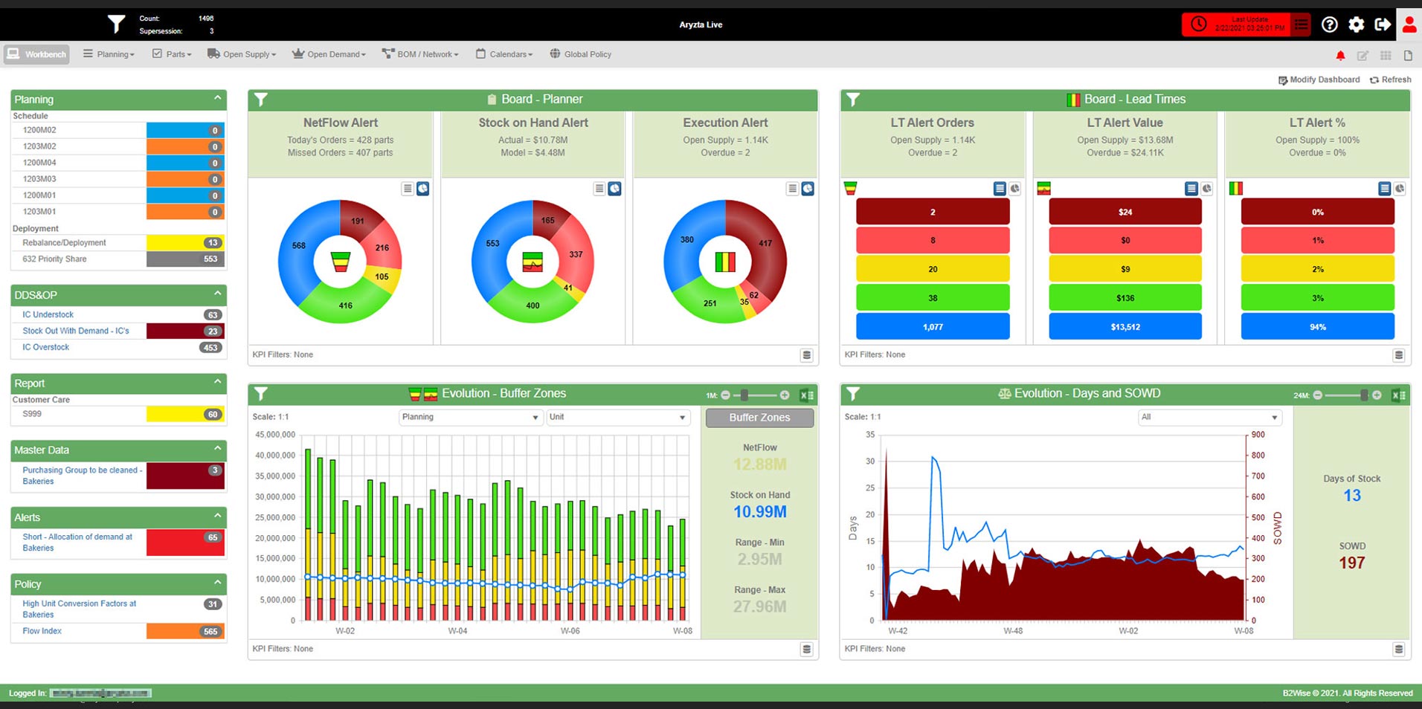Open the help question mark icon
This screenshot has width=1422, height=709.
[1329, 25]
